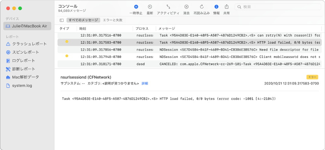This screenshot has width=325, height=150.
Task: Reload logs with 再読み込み
Action: click(x=202, y=10)
